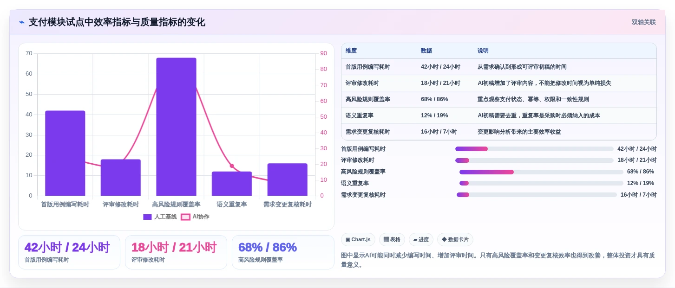
Task: Click table cell 语义重复率
Action: 360,115
